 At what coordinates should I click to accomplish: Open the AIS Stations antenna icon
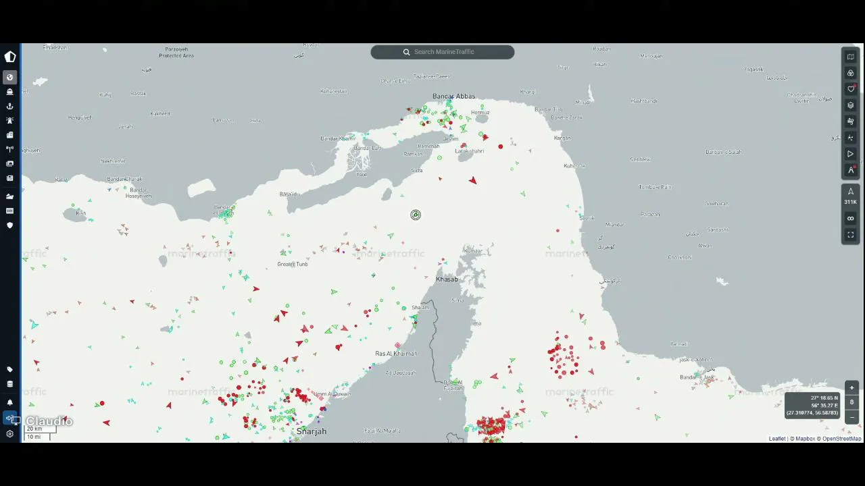(9, 149)
